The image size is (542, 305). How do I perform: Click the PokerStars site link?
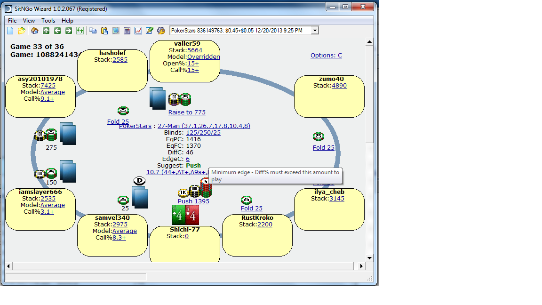click(x=135, y=126)
